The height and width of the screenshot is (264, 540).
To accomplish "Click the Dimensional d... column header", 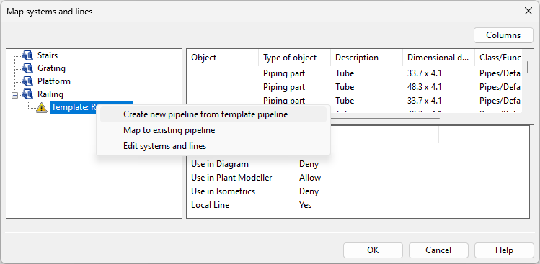I will pyautogui.click(x=438, y=58).
